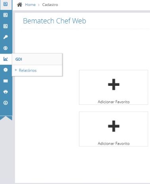Select Relatórios in the GDI flyout menu
Image resolution: width=150 pixels, height=184 pixels.
click(x=28, y=70)
